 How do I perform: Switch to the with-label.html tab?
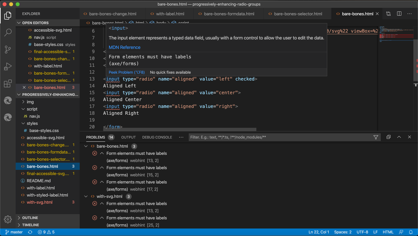170,14
